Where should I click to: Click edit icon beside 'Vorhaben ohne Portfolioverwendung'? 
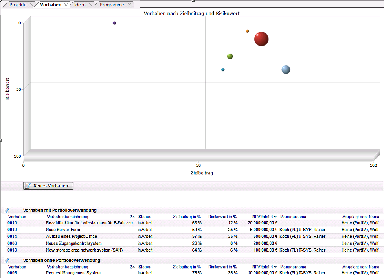pos(6,260)
